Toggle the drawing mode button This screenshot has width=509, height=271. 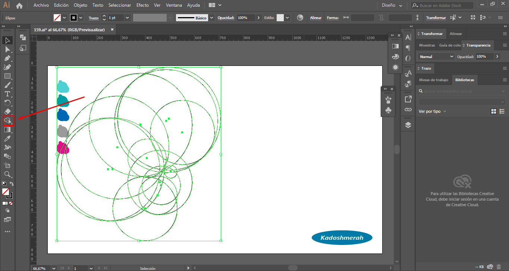(x=7, y=211)
